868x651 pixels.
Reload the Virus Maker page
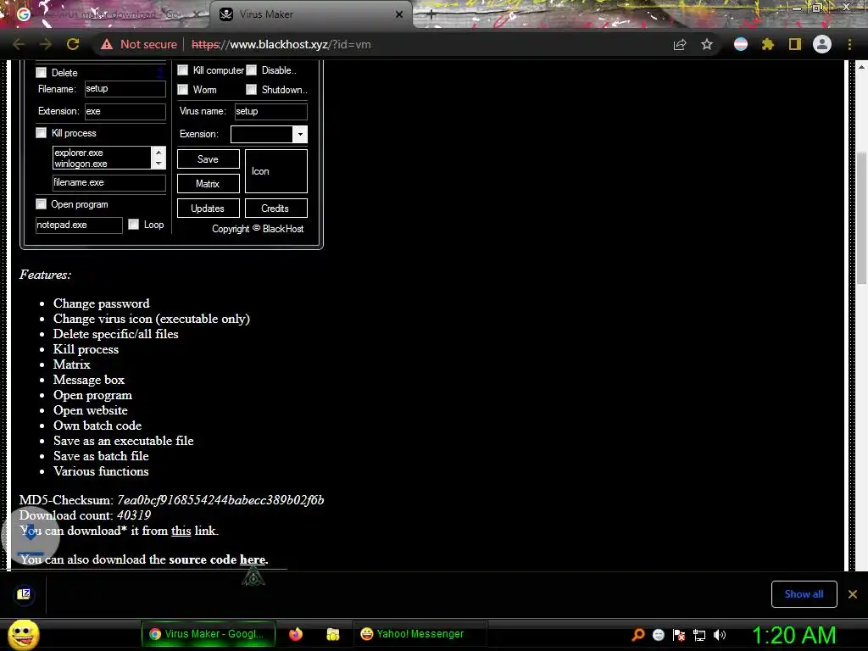tap(73, 44)
